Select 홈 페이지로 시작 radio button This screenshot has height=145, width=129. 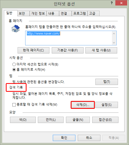[14, 70]
